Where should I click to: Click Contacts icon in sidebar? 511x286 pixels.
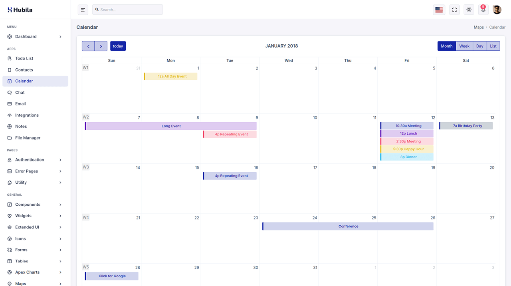10,70
